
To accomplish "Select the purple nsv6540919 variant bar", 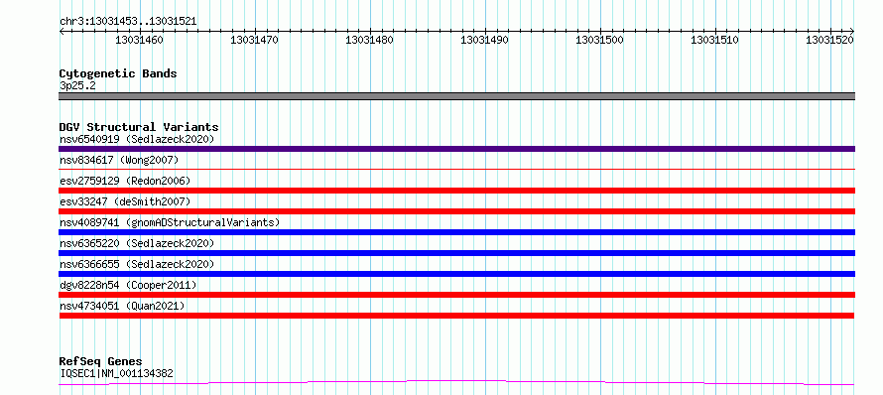I will click(456, 149).
